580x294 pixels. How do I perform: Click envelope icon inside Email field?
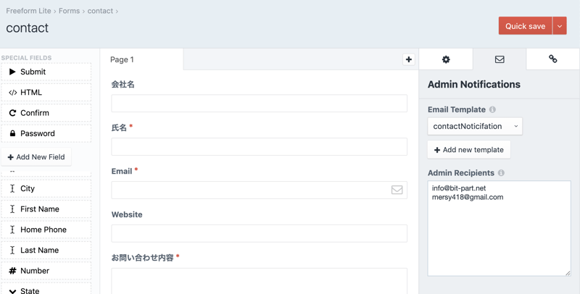pos(397,190)
